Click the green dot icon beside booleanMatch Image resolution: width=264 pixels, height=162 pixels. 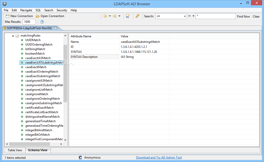(x=22, y=54)
